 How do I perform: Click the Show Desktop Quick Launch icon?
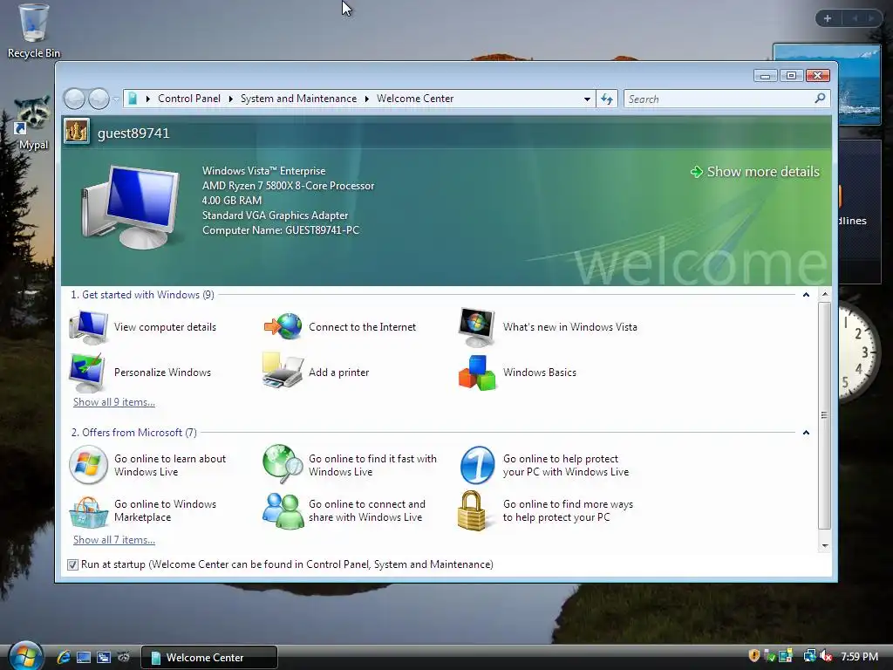click(84, 657)
